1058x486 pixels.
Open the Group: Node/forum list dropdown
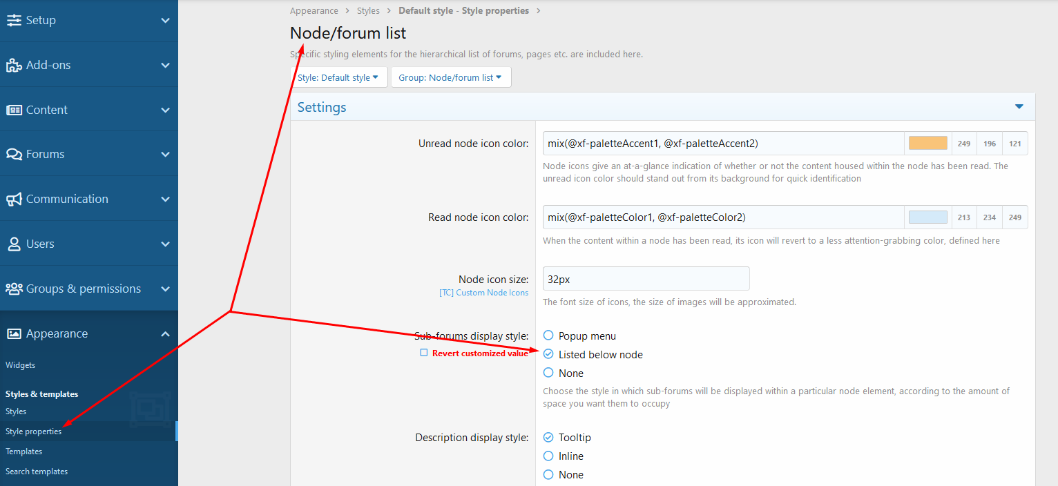coord(451,77)
